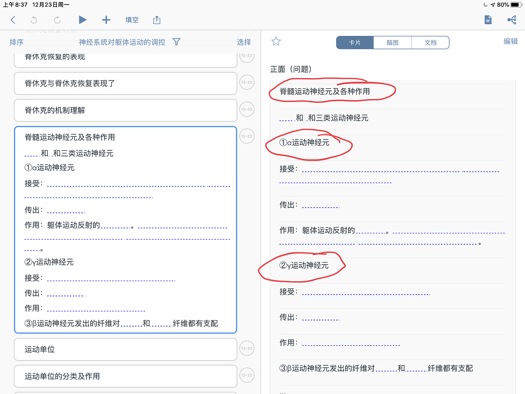
Task: Tap 编辑 to edit the card
Action: (511, 42)
